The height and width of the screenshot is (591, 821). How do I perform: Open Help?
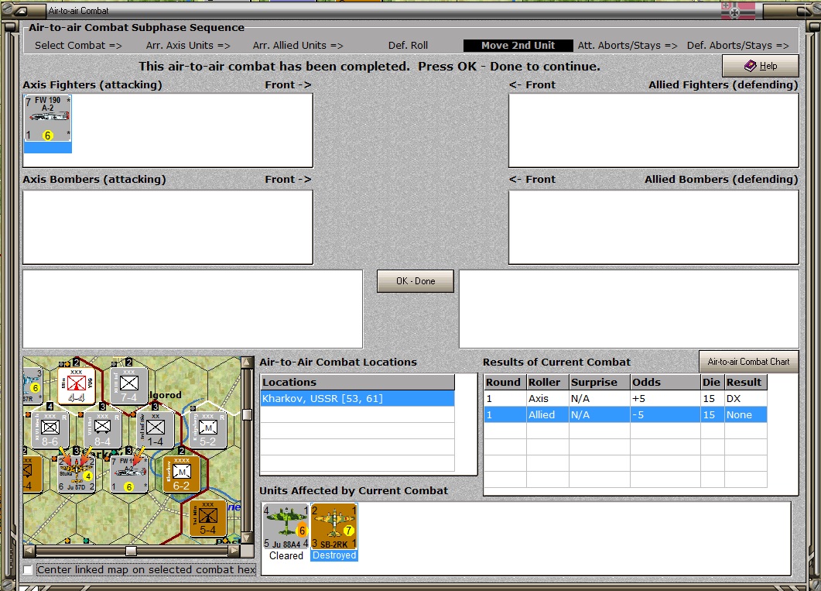click(x=761, y=66)
